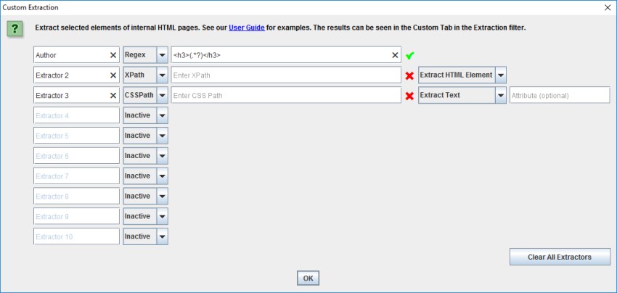Close the Custom Extraction dialog
617x293 pixels.
tap(608, 7)
